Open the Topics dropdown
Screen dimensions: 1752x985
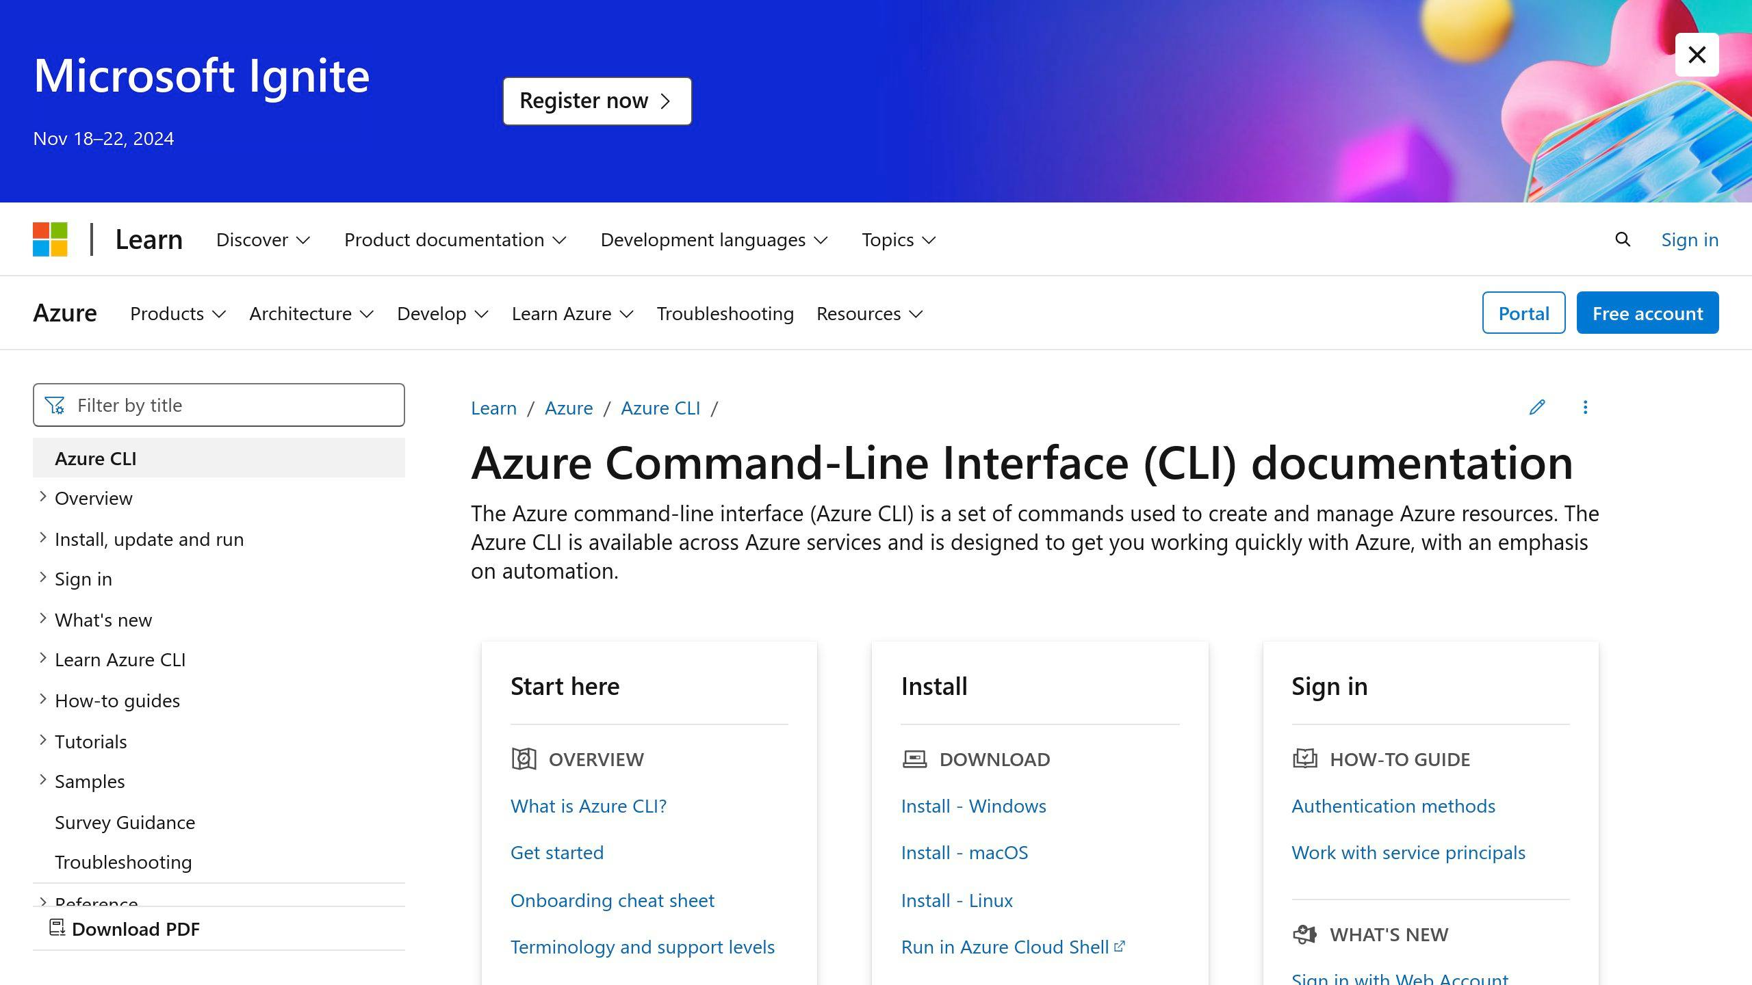coord(899,239)
